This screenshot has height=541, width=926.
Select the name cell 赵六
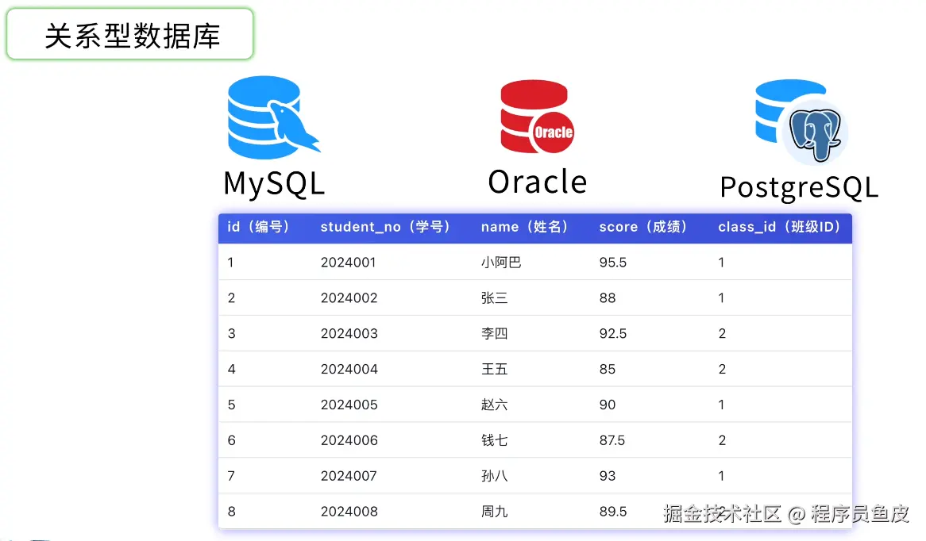point(494,405)
